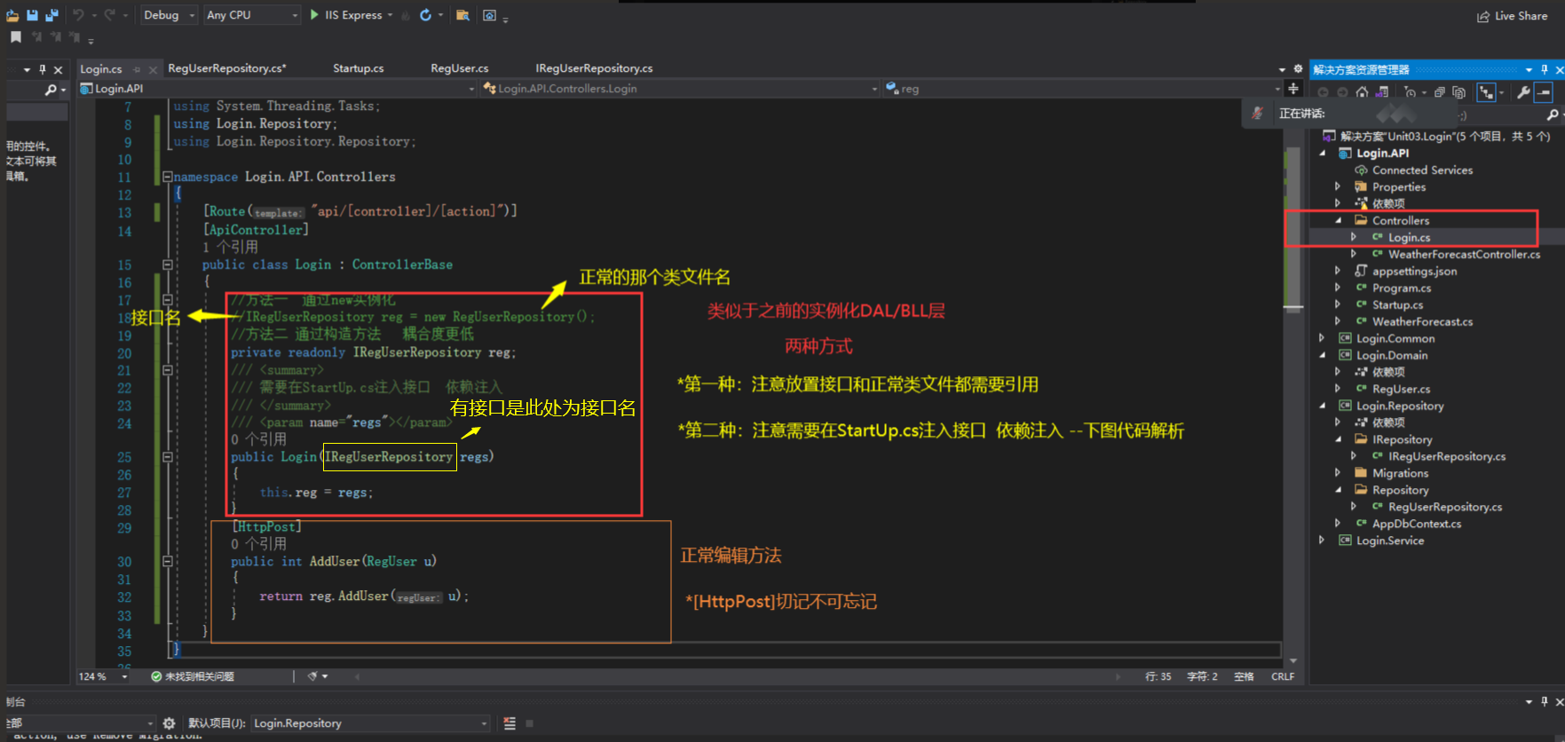Switch to the RegUser.cs tab

tap(459, 68)
